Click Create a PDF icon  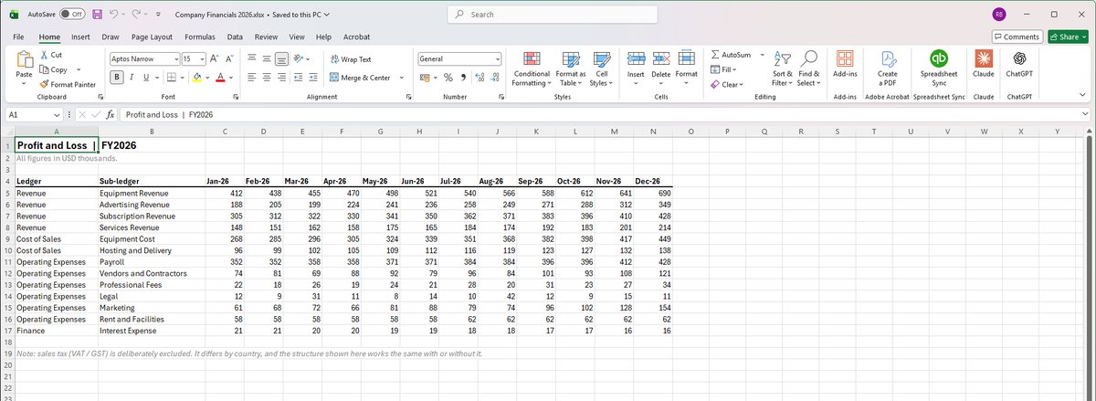[887, 67]
